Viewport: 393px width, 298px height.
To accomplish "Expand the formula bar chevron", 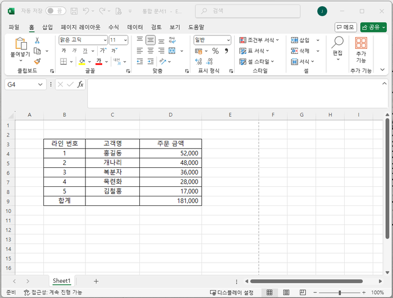I will click(x=384, y=84).
